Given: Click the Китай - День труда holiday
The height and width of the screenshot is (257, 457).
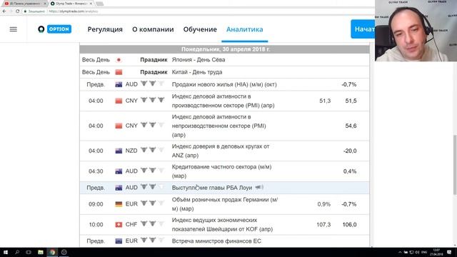Looking at the screenshot, I should click(197, 72).
